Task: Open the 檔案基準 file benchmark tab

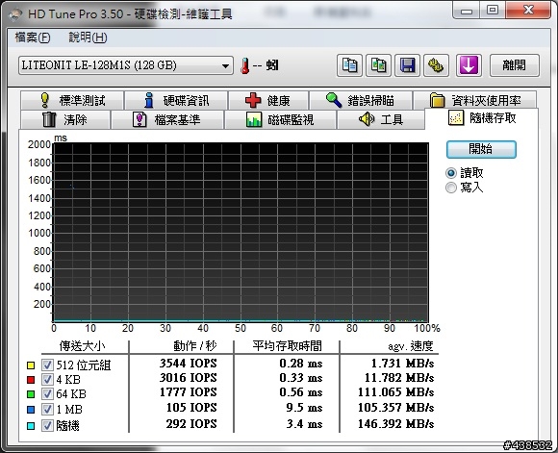Action: pos(167,119)
